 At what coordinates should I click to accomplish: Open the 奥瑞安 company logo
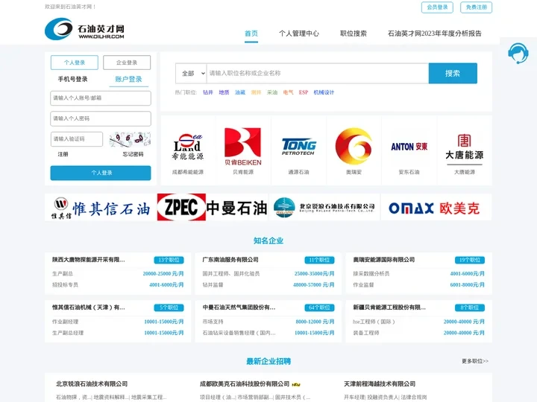tap(354, 147)
